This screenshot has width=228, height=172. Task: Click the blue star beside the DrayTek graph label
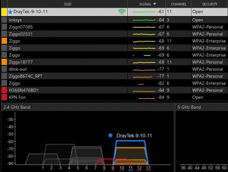pyautogui.click(x=110, y=135)
